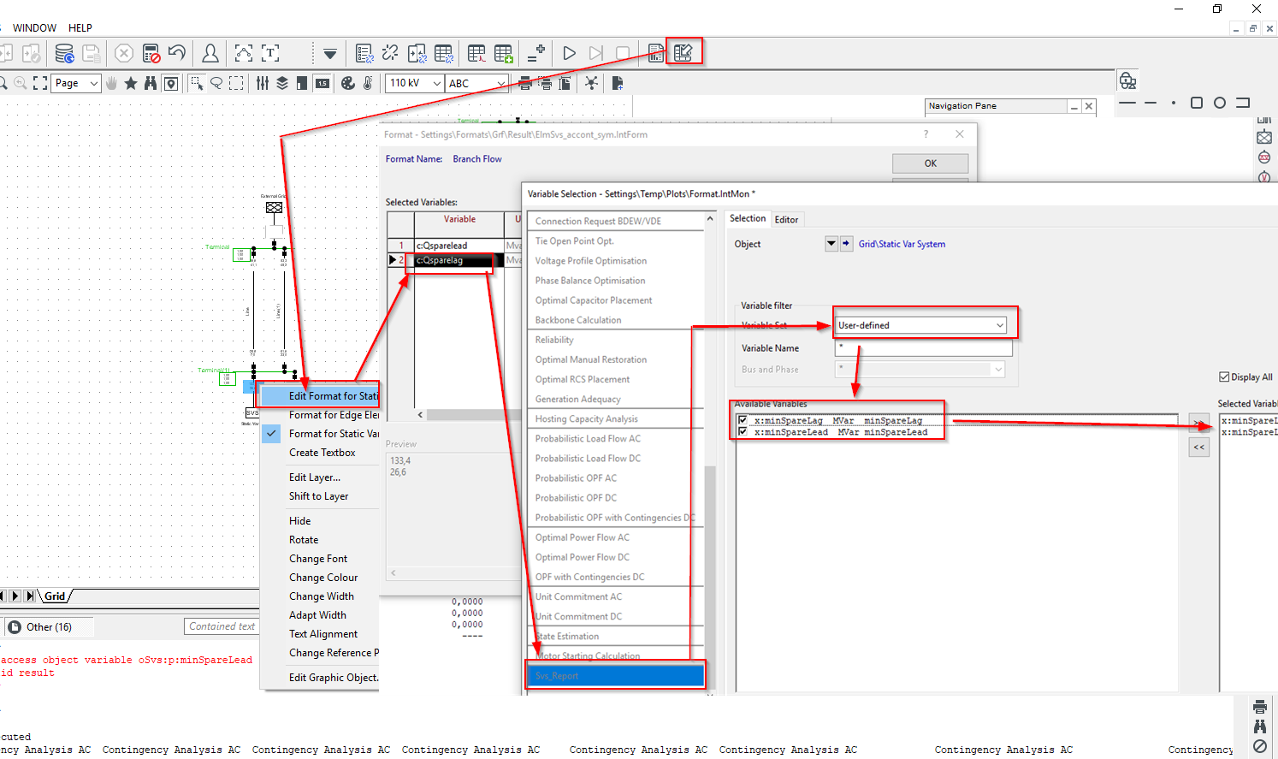
Task: Click the no-entry clear icon at bottom right
Action: (1259, 746)
